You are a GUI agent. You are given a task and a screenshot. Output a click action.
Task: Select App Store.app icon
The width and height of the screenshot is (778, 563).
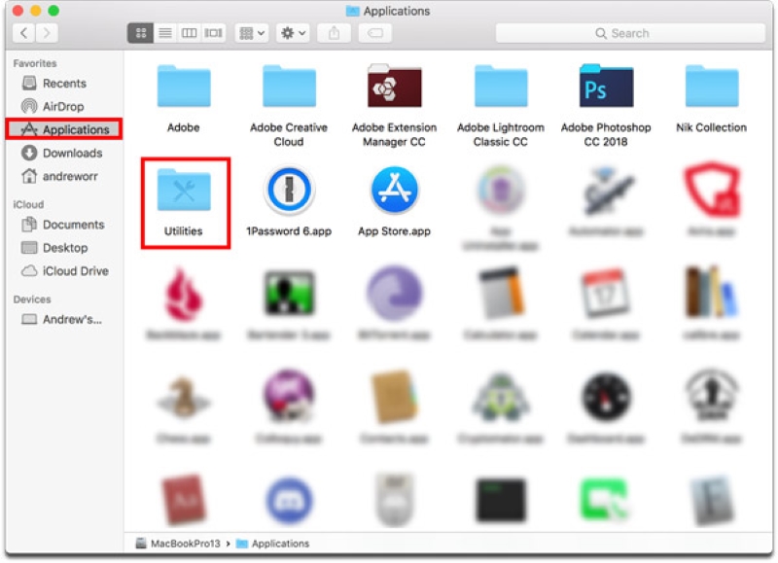[x=395, y=190]
